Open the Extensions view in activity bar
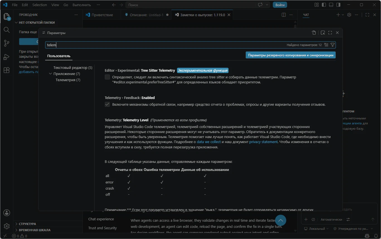 tap(7, 70)
